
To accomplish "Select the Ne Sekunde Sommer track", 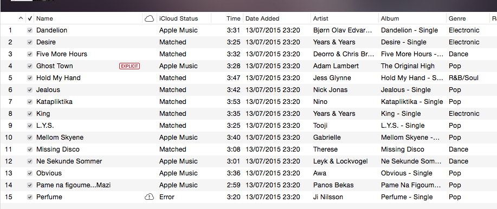I will [248, 161].
